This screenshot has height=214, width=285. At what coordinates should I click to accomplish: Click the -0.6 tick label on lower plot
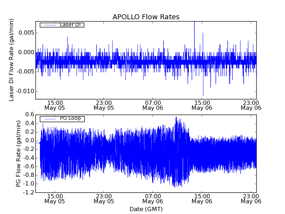coord(28,166)
